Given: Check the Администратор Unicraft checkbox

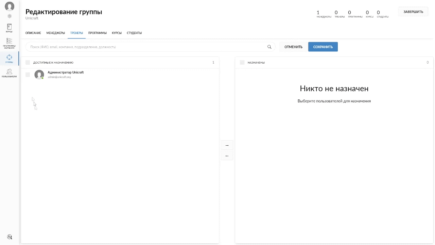Looking at the screenshot, I should [x=28, y=75].
